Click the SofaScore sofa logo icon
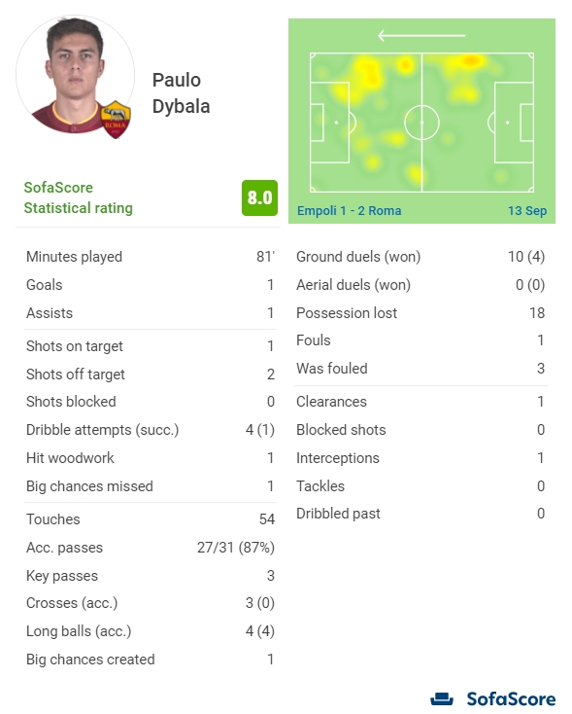Viewport: 572px width, 714px height. tap(442, 698)
